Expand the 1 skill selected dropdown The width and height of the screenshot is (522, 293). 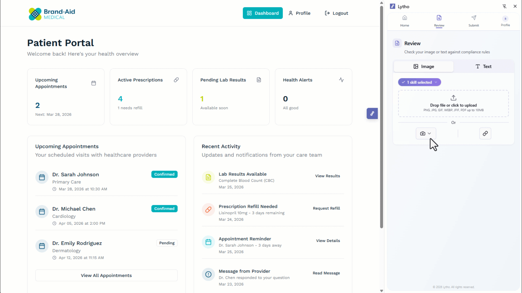[x=420, y=82]
